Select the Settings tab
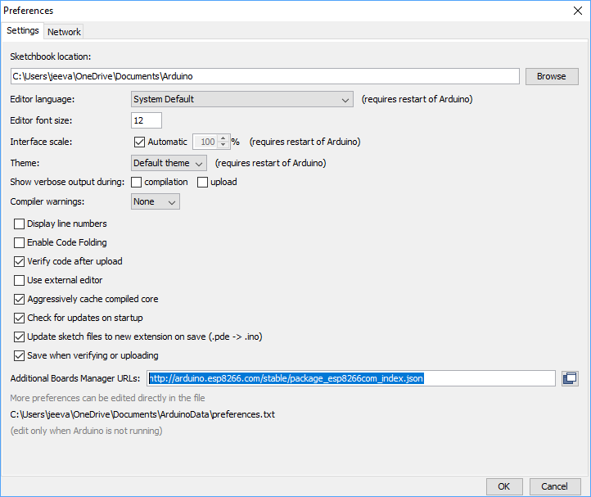 [x=23, y=30]
